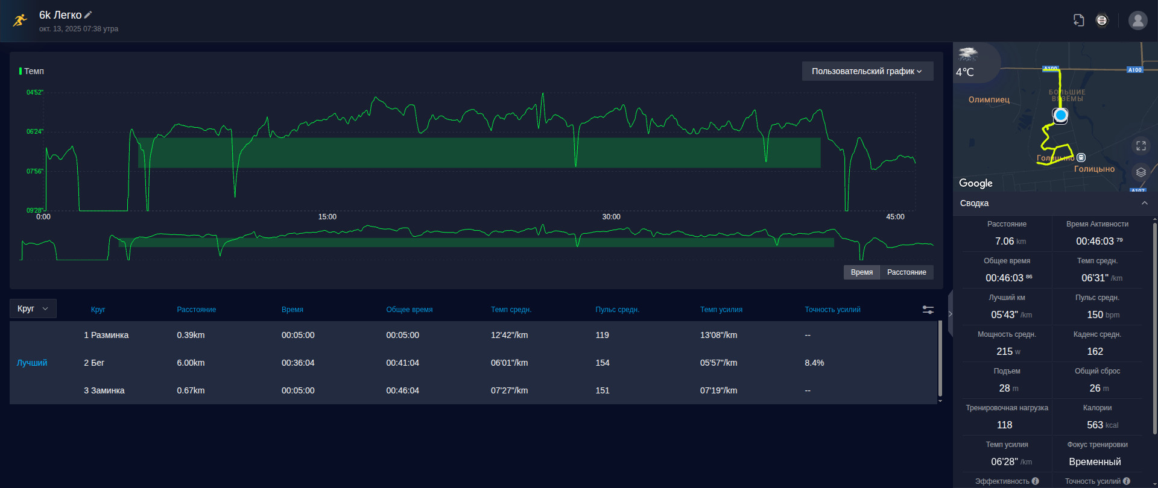Open the Пользовательский график dropdown
Screen dimensions: 1158x488
[867, 71]
